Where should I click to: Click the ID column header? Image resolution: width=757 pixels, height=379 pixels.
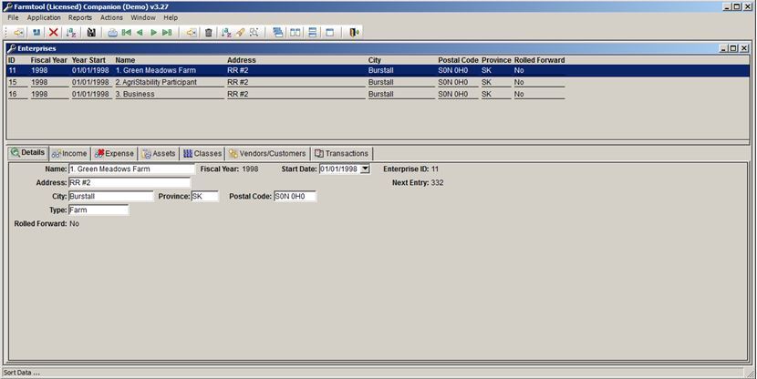[x=12, y=60]
